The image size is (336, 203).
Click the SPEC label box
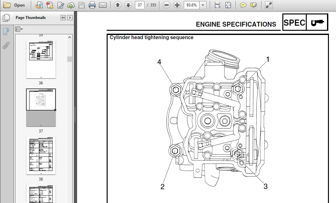[x=295, y=22]
